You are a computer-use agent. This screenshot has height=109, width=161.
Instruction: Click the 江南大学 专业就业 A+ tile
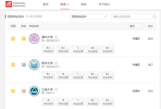point(93,102)
